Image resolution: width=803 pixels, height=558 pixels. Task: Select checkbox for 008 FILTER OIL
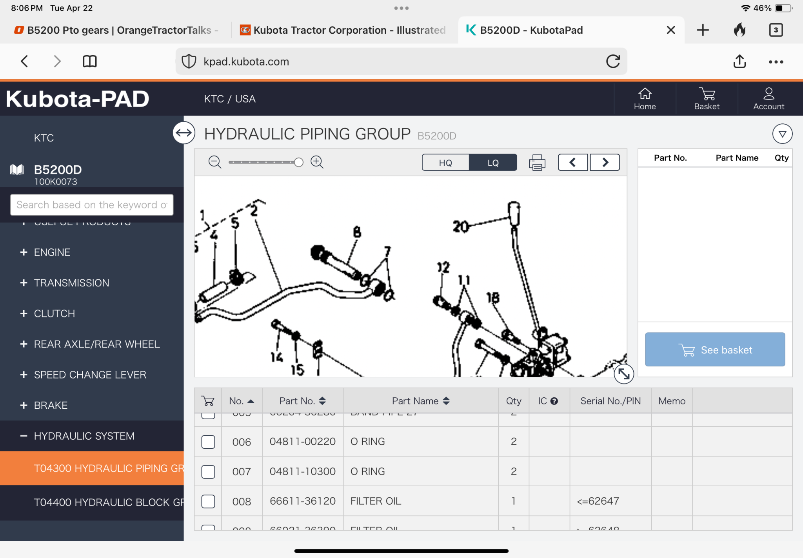208,501
